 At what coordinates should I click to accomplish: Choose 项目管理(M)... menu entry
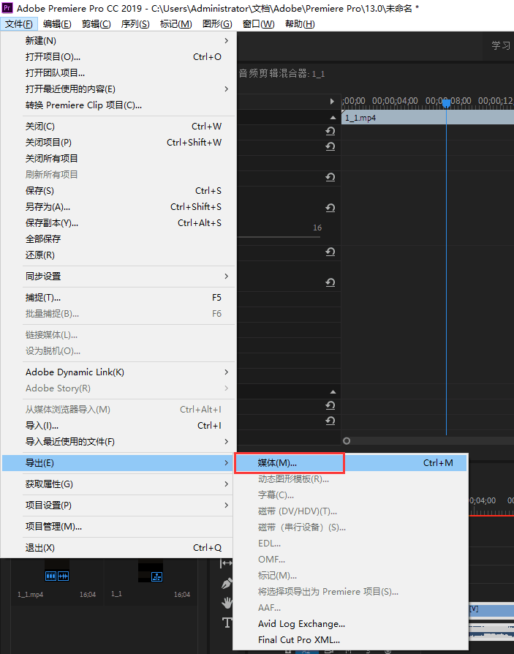click(118, 527)
